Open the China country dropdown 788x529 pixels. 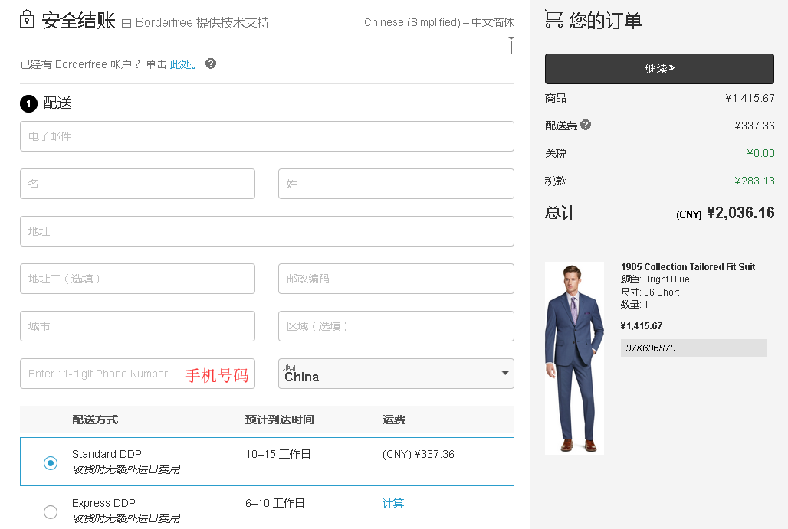click(x=396, y=374)
